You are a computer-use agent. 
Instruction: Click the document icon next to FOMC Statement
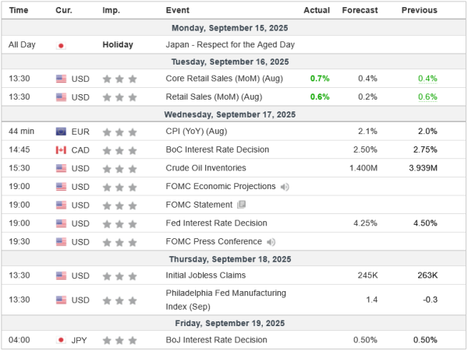[241, 205]
